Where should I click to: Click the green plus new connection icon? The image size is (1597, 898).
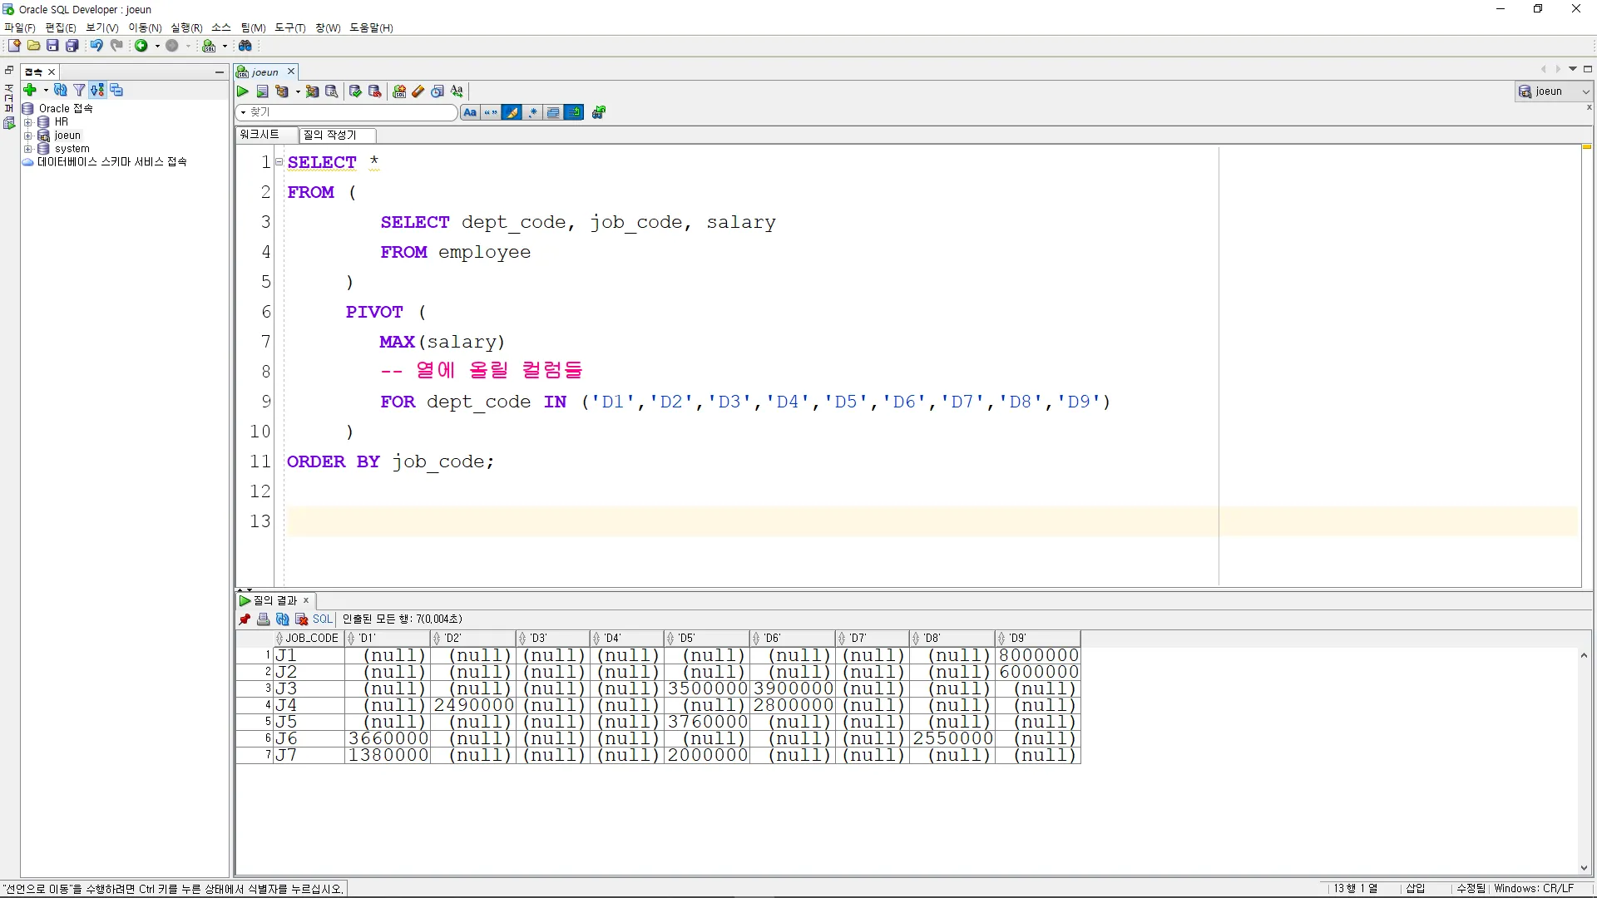coord(30,90)
